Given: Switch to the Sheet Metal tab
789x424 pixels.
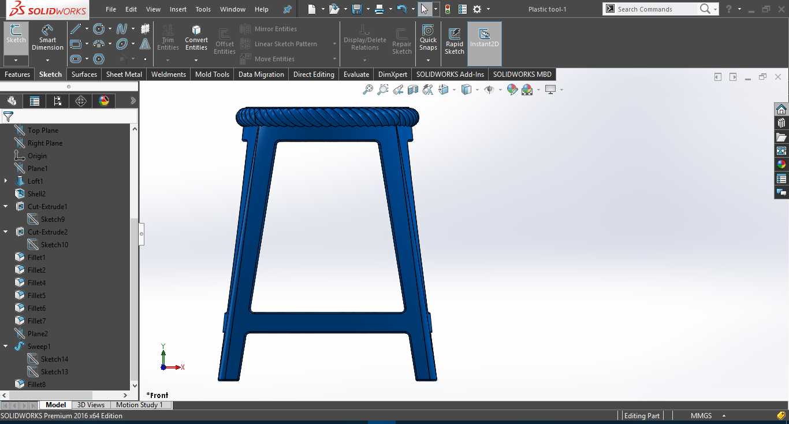Looking at the screenshot, I should 124,75.
